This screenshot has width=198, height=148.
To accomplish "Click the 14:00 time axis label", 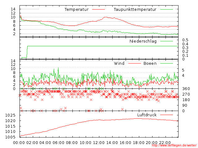I will [112, 143].
